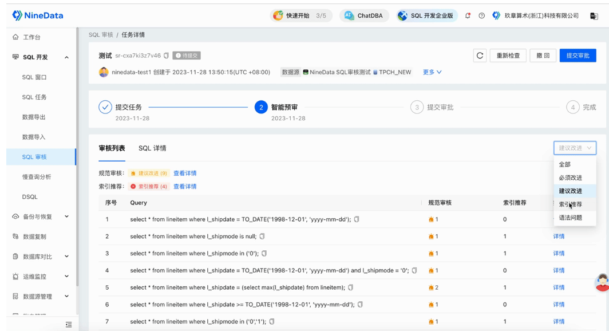This screenshot has width=609, height=331.
Task: Copy the task ID sr-cxa7ki3z7v46
Action: click(x=166, y=56)
